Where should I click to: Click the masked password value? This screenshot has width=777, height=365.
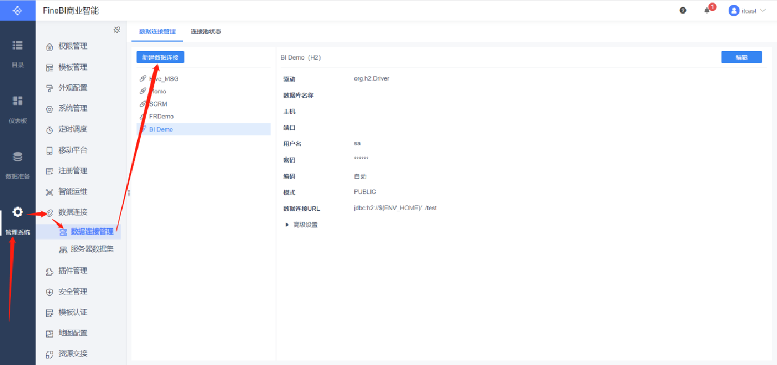point(361,159)
